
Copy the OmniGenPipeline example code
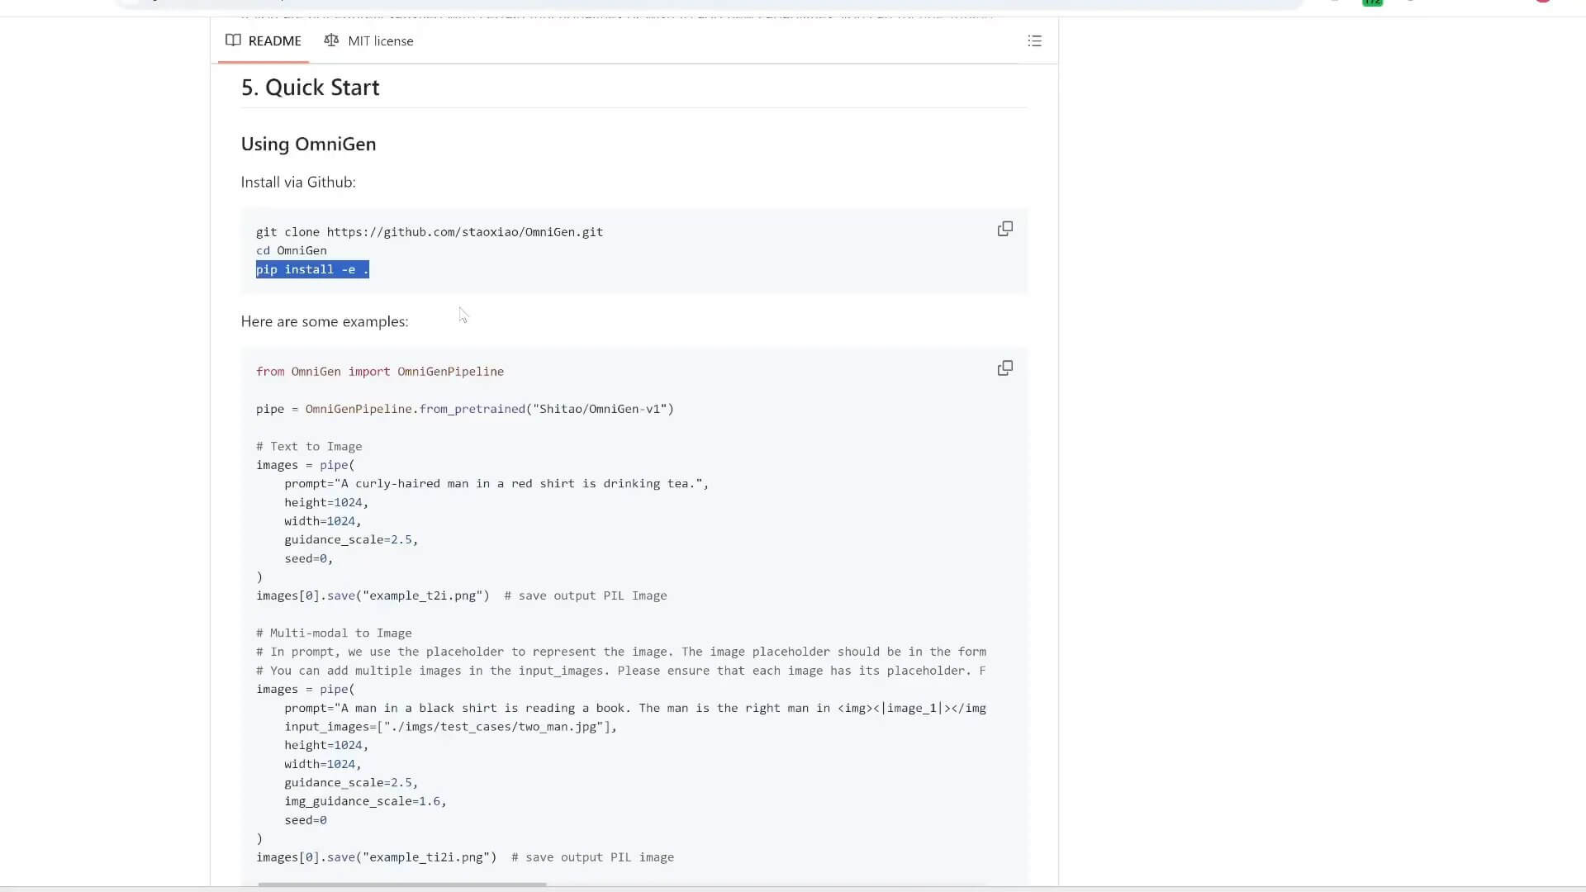[1004, 368]
